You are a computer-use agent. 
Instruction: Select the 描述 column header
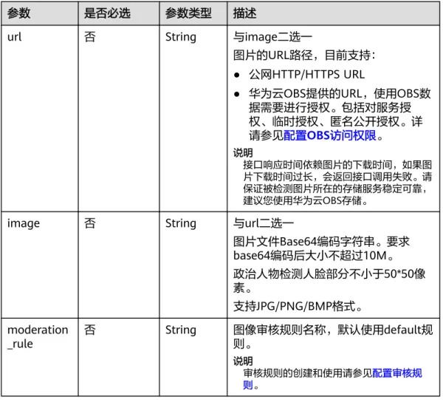[x=244, y=13]
